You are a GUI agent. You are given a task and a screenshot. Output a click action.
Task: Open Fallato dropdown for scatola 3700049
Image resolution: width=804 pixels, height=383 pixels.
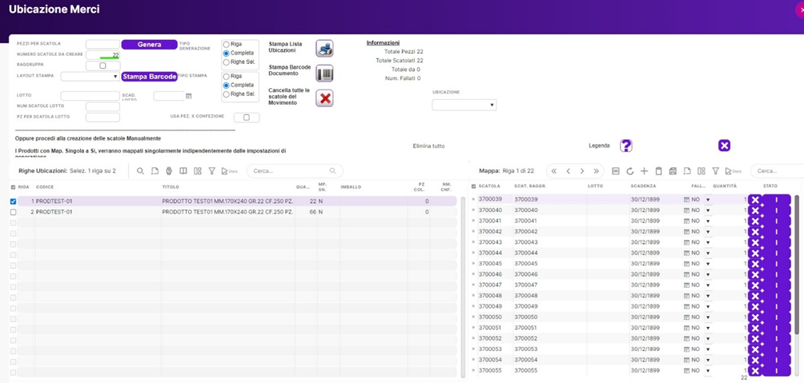[708, 307]
